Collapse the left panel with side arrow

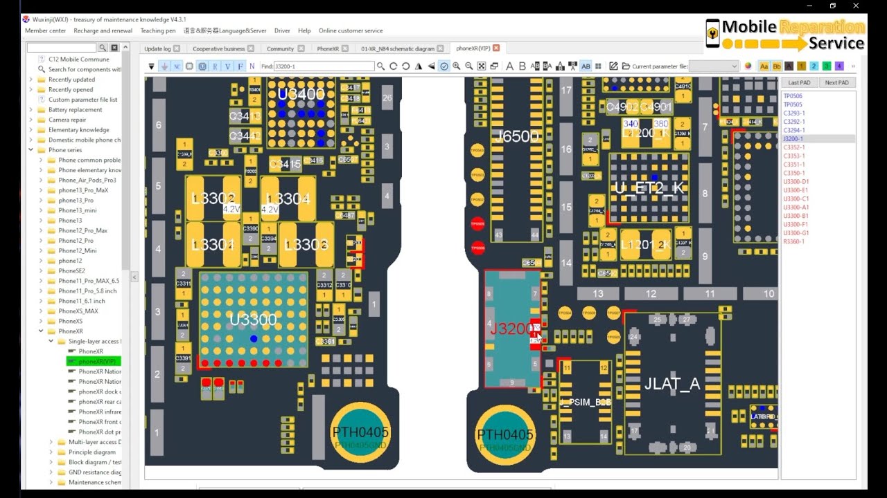click(x=134, y=277)
